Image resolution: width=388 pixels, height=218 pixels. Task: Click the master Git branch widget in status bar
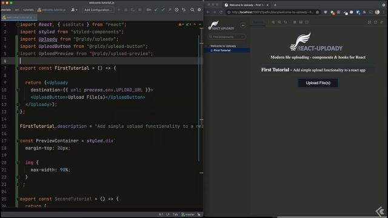(189, 214)
